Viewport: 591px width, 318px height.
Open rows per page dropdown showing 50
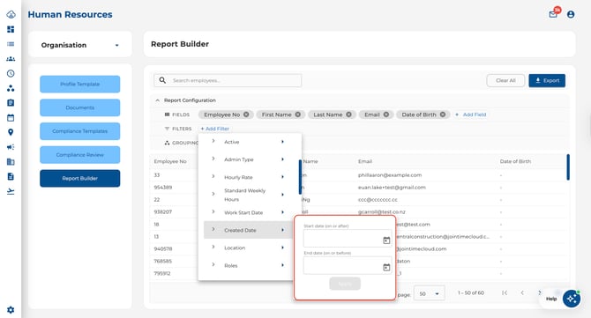(429, 293)
